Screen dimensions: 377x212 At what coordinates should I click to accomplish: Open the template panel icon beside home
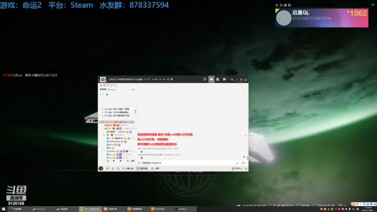click(218, 79)
